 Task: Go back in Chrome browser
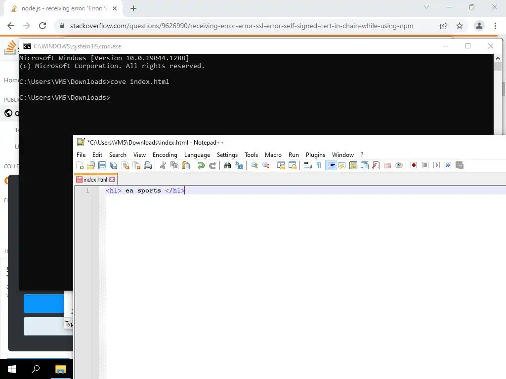coord(11,26)
